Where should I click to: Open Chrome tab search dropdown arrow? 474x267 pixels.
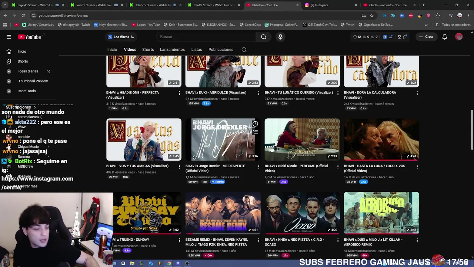coord(4,5)
